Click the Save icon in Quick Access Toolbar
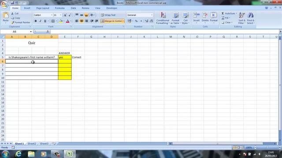The image size is (282, 158). [12, 3]
